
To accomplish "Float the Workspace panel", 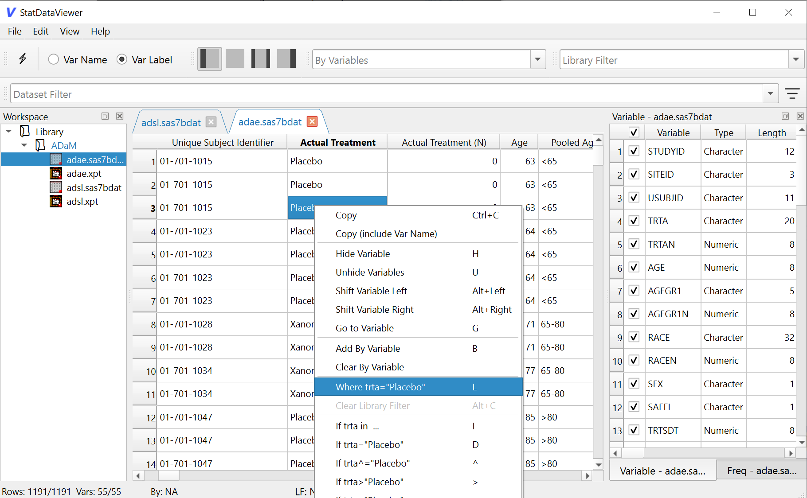I will (105, 116).
